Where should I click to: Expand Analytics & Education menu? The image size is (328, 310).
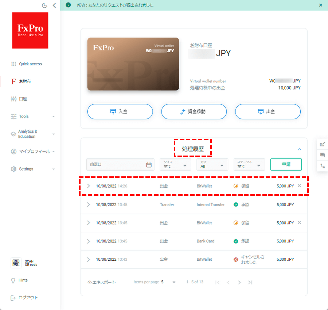33,134
